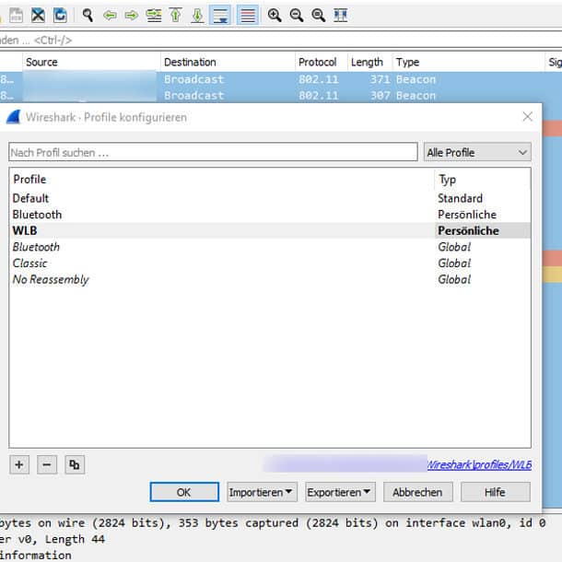The height and width of the screenshot is (562, 562).
Task: Click the reload capture file icon
Action: point(60,15)
